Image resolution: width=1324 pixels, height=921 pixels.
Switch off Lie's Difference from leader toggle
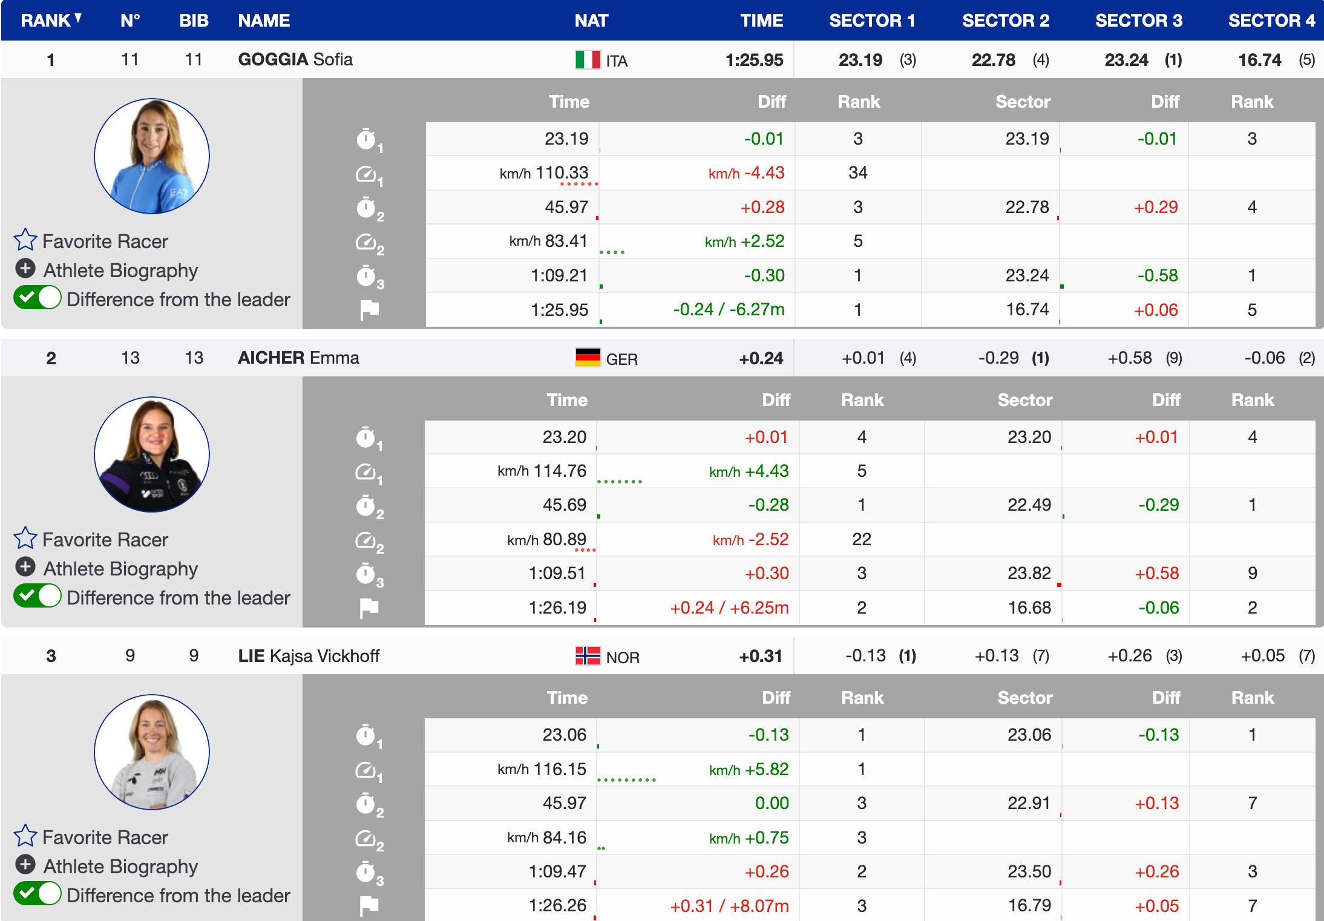[38, 894]
